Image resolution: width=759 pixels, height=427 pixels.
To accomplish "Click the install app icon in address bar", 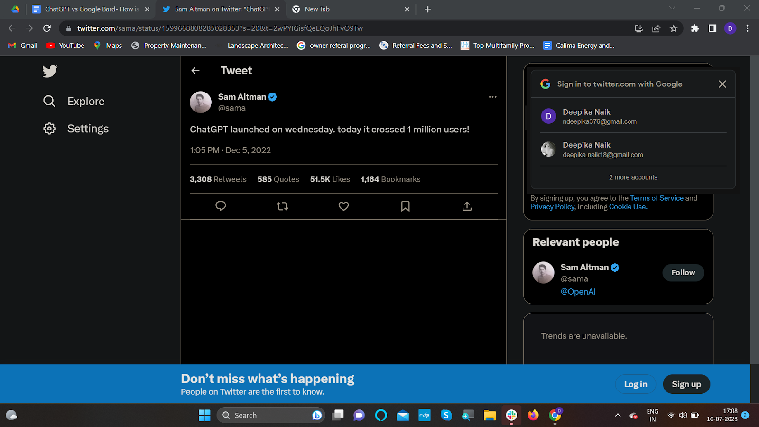I will (639, 28).
